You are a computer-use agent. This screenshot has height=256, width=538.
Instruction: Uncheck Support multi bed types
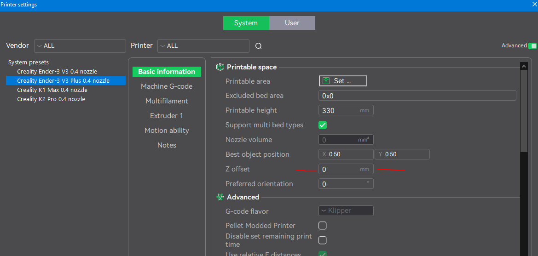coord(323,125)
